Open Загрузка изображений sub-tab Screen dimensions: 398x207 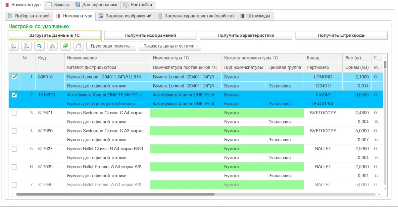point(125,16)
